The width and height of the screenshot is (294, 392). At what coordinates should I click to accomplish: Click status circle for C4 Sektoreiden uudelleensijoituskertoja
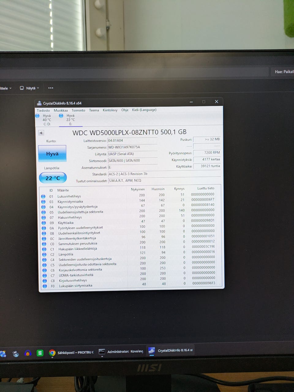[x=44, y=260]
